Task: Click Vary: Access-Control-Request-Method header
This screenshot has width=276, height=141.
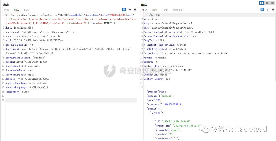Action: [168, 23]
